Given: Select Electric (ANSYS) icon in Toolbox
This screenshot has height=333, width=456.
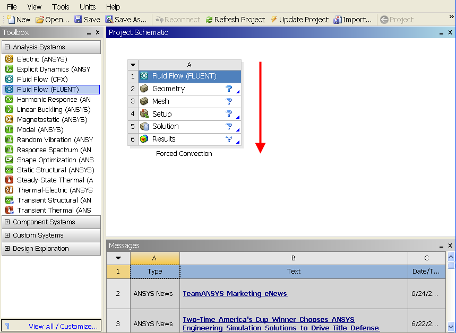Looking at the screenshot, I should pyautogui.click(x=10, y=59).
